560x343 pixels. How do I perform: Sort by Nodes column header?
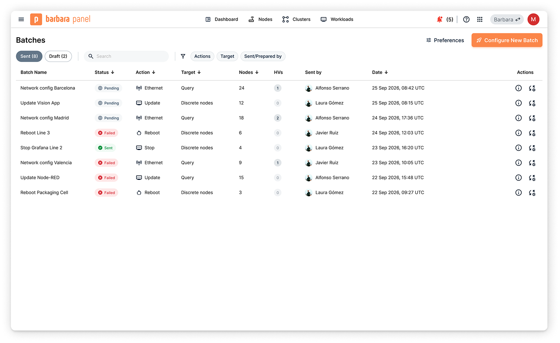249,72
